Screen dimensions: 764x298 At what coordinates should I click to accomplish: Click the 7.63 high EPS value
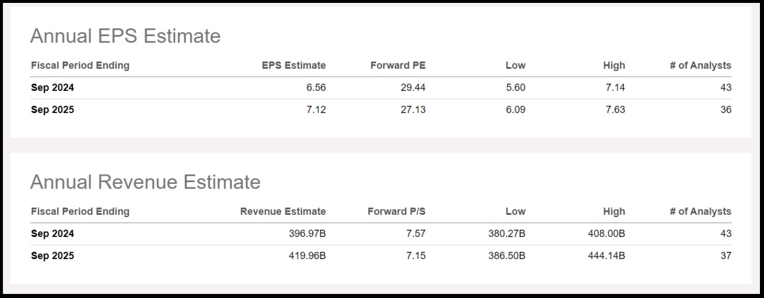click(615, 110)
